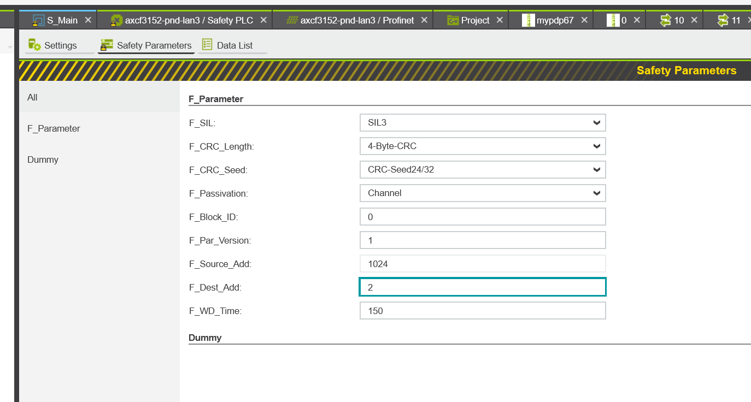Open tab 10
This screenshot has height=402, width=751.
pyautogui.click(x=674, y=20)
